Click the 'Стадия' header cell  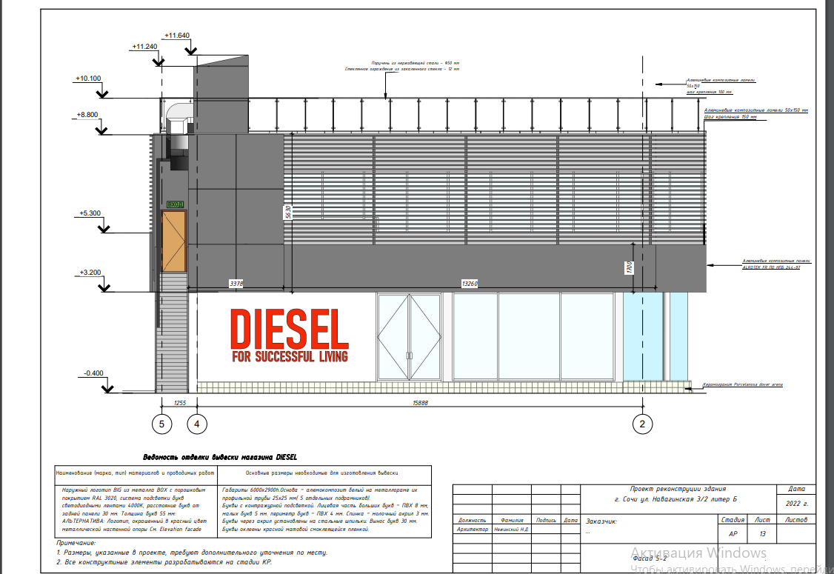pyautogui.click(x=733, y=520)
